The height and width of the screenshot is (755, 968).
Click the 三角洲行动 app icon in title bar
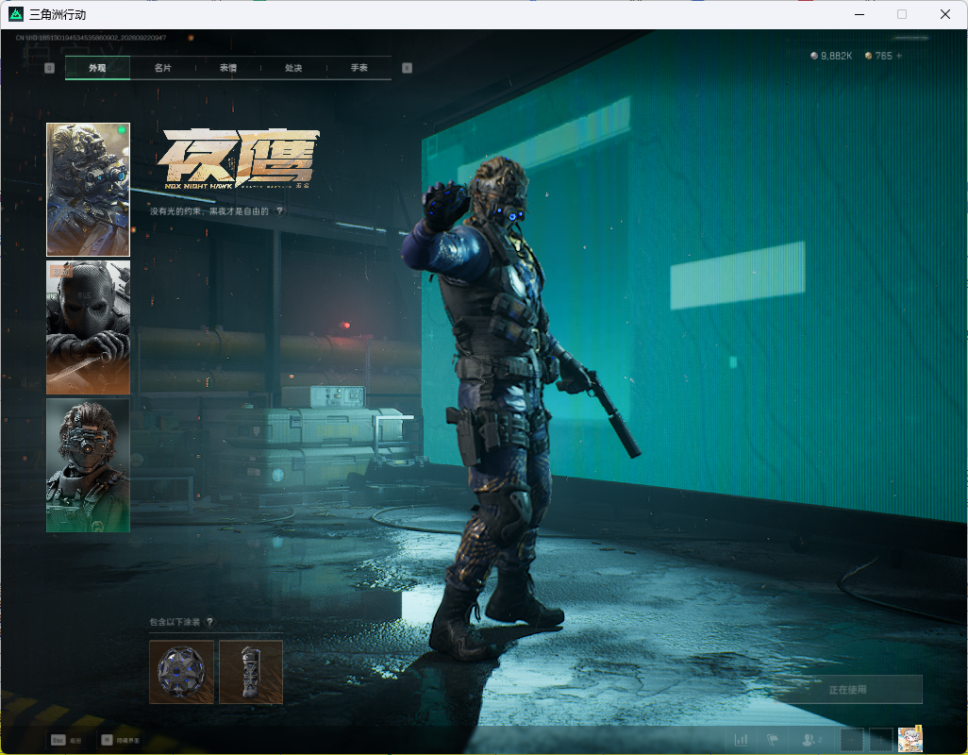click(16, 13)
